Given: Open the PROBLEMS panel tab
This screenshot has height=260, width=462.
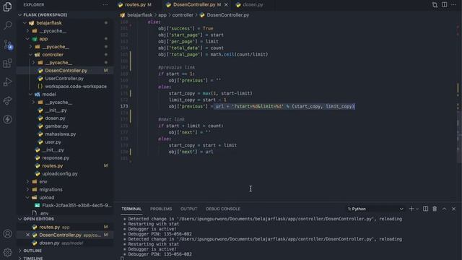Looking at the screenshot, I should point(161,209).
